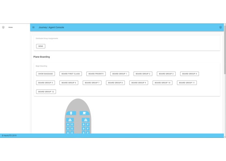The width and height of the screenshot is (226, 161).
Task: Click the page's vertical scrollbar thumb
Action: (x=225, y=50)
